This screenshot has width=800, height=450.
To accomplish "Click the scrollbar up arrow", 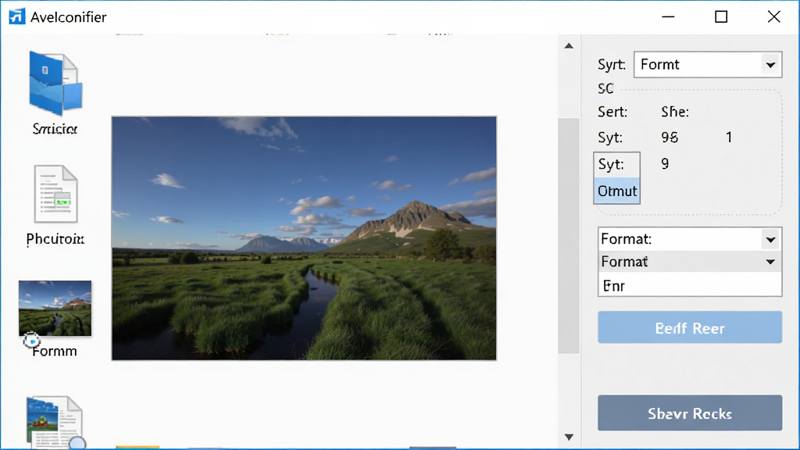I will click(569, 46).
